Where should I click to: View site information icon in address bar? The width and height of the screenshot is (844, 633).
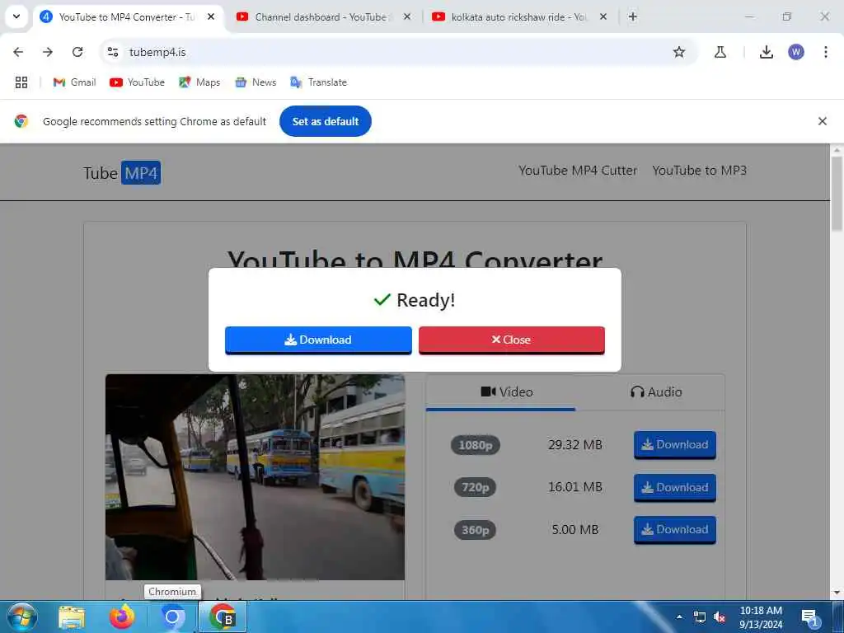pos(113,52)
